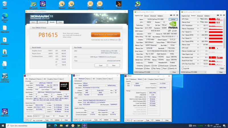Click the refresh icon in GPU-Z Sensors window

[221, 15]
